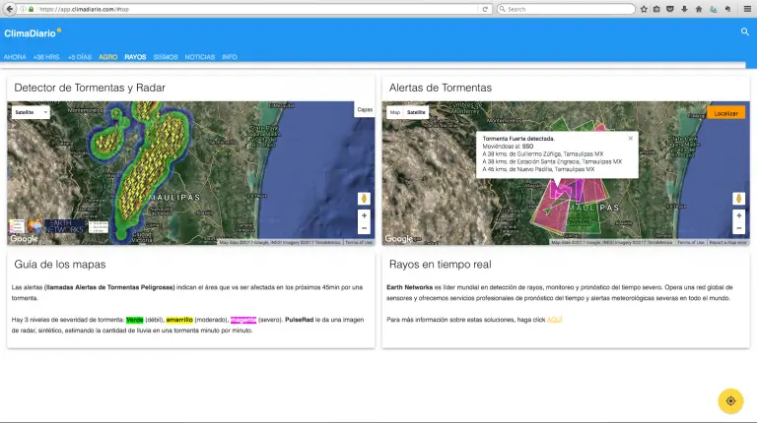Click the Pocket shield icon in toolbar
Viewport: 757px width, 423px height.
pos(670,9)
